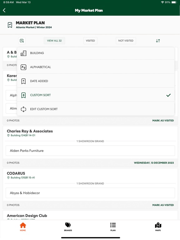Open the Brands tag icon
The image size is (180, 240).
[x=68, y=225]
